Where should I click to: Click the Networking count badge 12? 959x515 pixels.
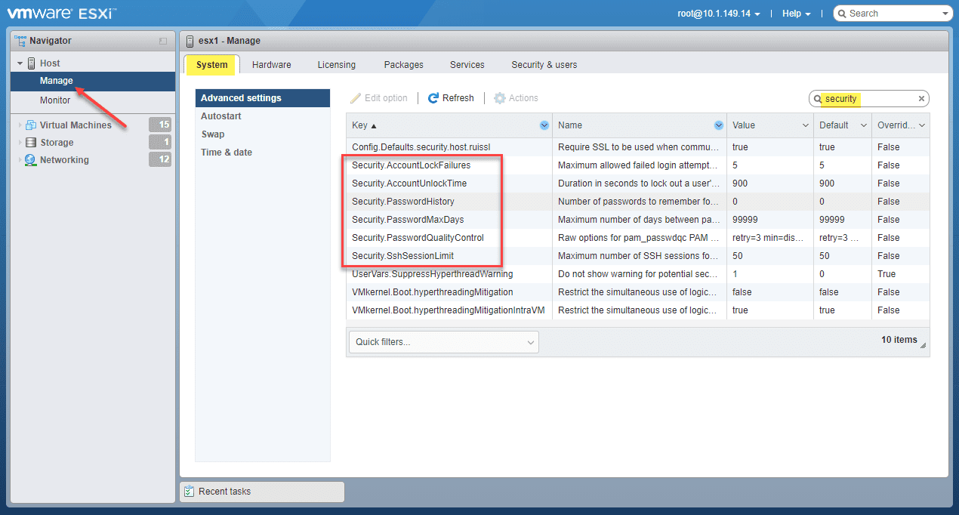coord(160,160)
